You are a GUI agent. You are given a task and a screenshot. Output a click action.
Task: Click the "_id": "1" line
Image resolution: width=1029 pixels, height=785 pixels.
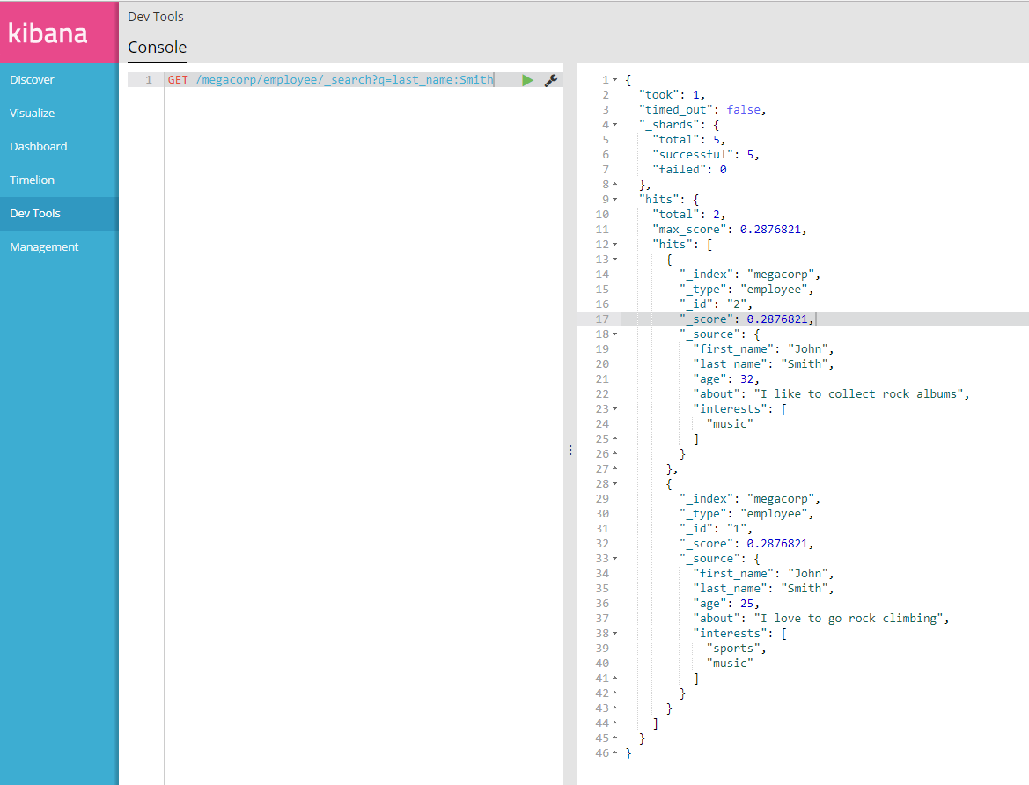click(x=716, y=529)
